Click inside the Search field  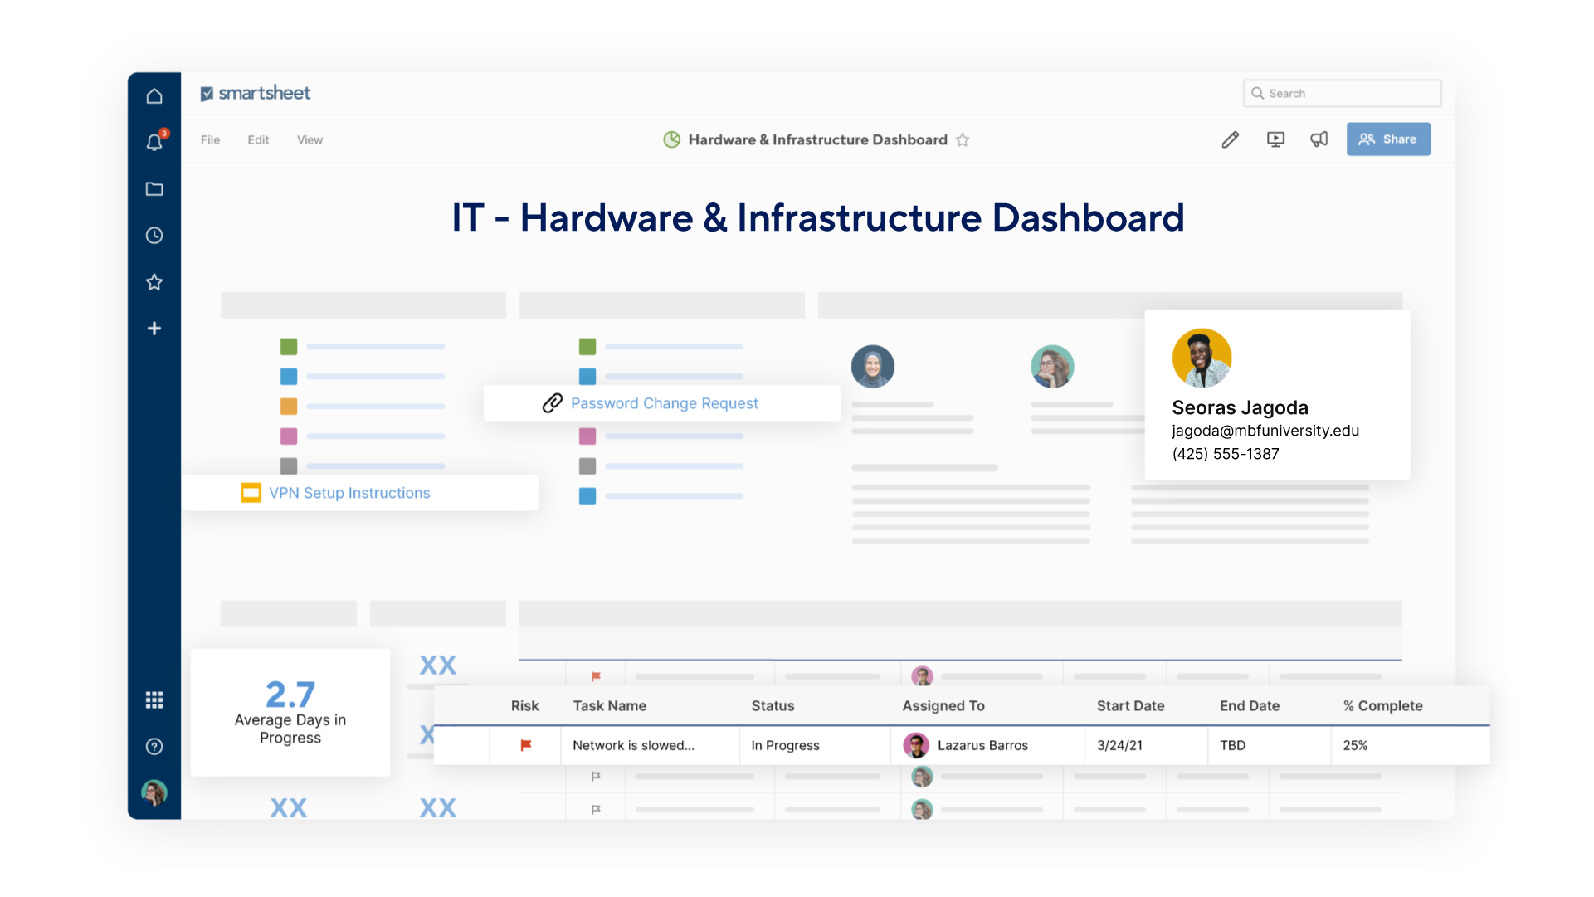[1343, 93]
